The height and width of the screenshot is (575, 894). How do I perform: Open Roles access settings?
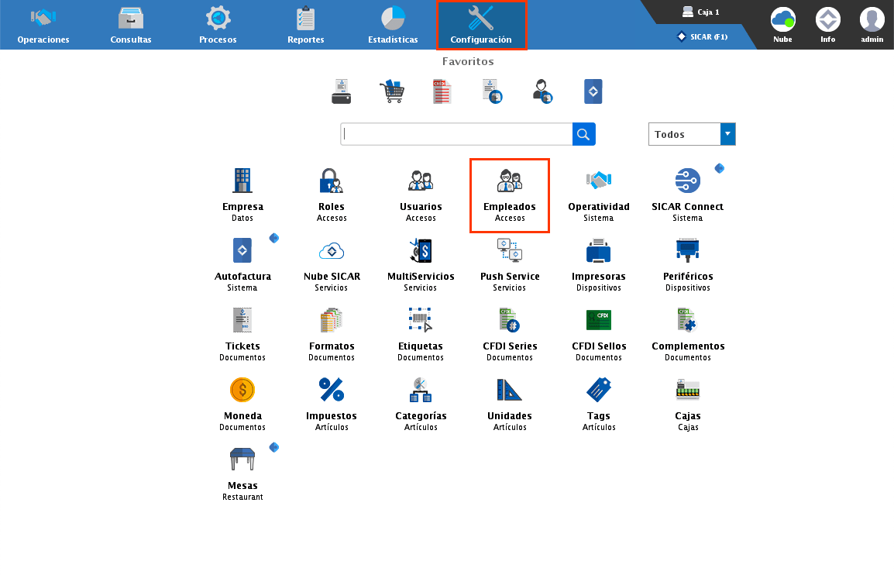332,188
